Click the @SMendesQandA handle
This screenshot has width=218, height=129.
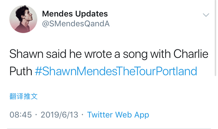(76, 24)
